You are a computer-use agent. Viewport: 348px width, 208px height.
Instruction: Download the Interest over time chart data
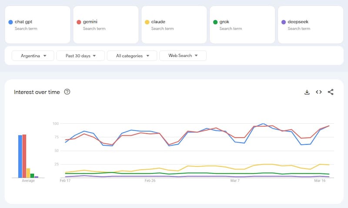[x=307, y=92]
